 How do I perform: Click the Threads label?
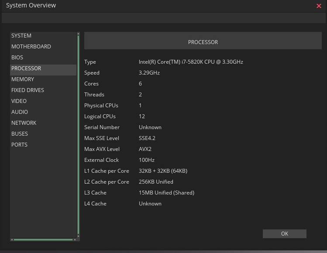94,95
